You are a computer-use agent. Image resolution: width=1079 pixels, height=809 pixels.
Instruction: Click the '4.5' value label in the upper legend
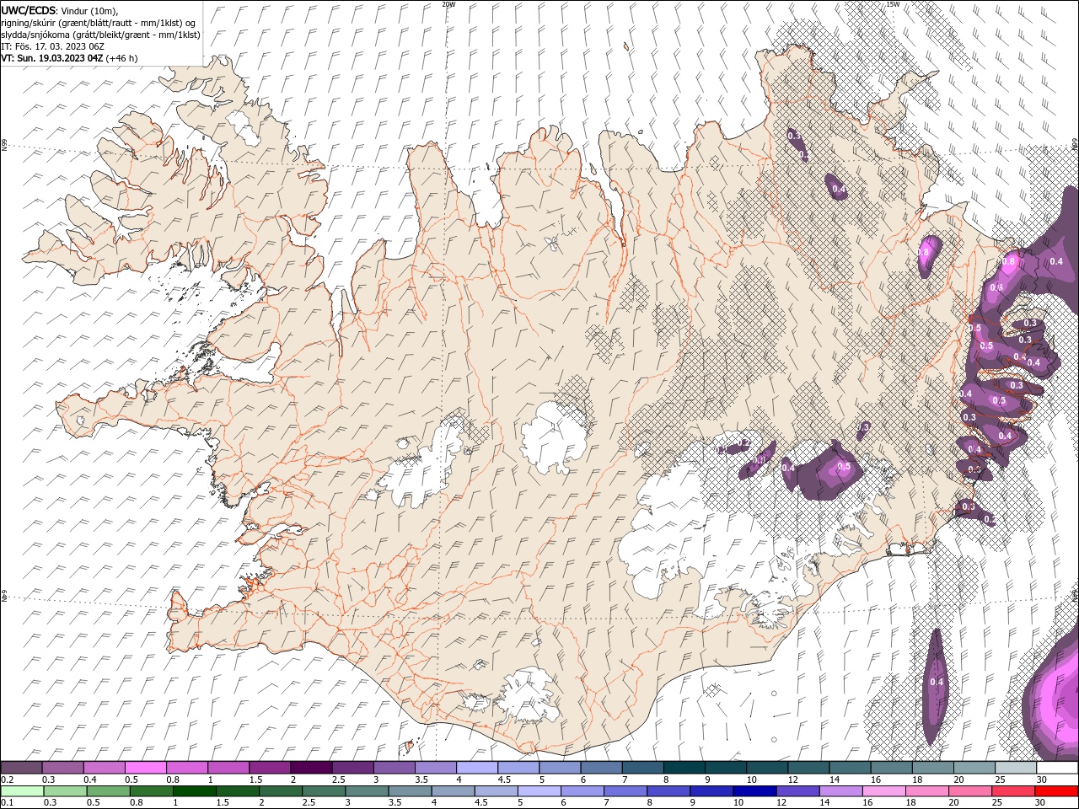[x=504, y=780]
